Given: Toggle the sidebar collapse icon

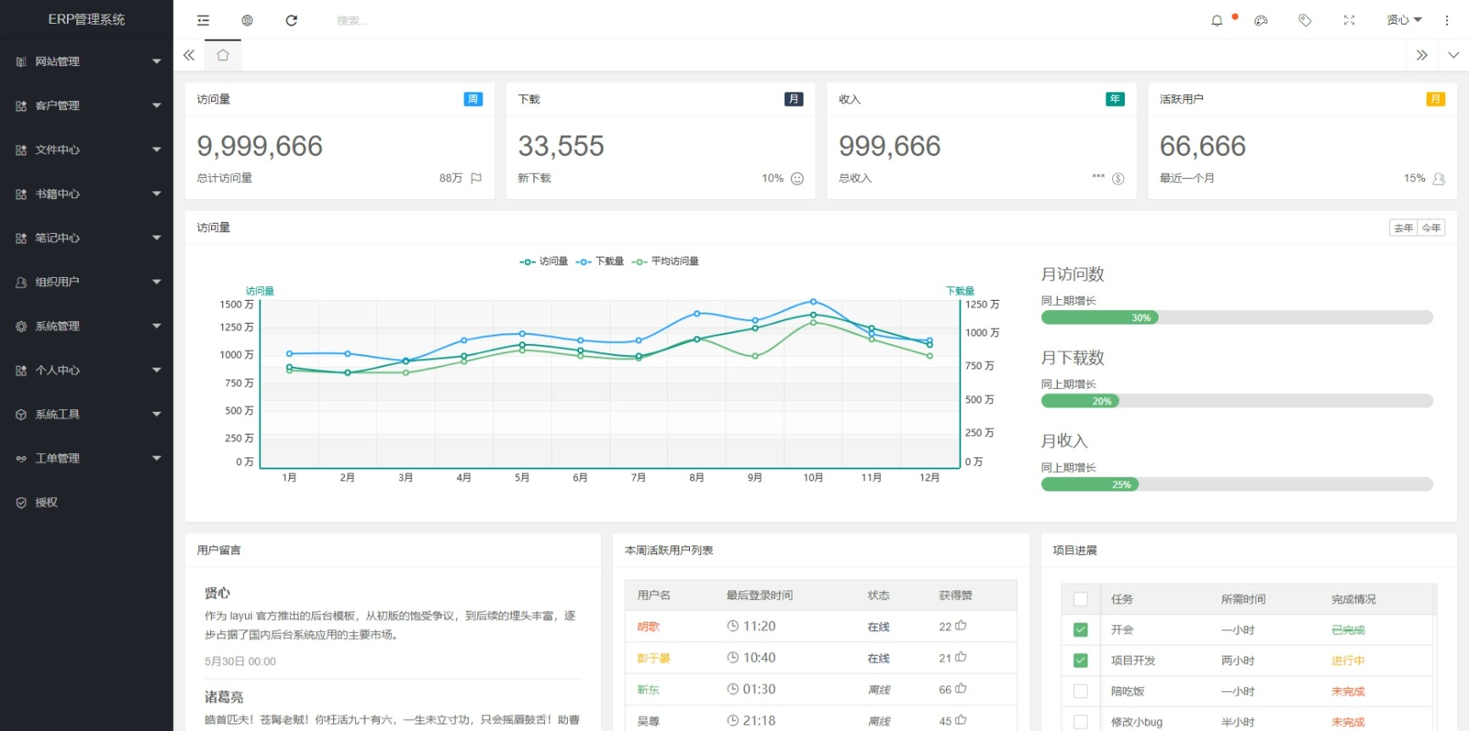Looking at the screenshot, I should (x=203, y=20).
